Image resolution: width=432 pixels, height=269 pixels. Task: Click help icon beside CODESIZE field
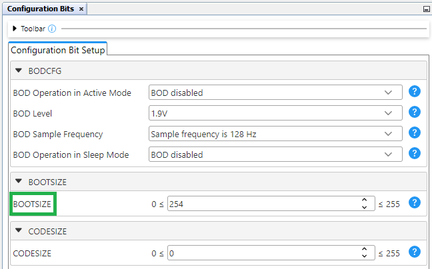point(414,252)
